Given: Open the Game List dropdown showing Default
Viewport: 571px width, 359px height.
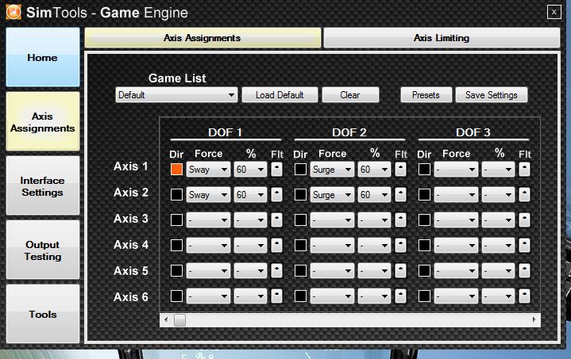Looking at the screenshot, I should (176, 95).
